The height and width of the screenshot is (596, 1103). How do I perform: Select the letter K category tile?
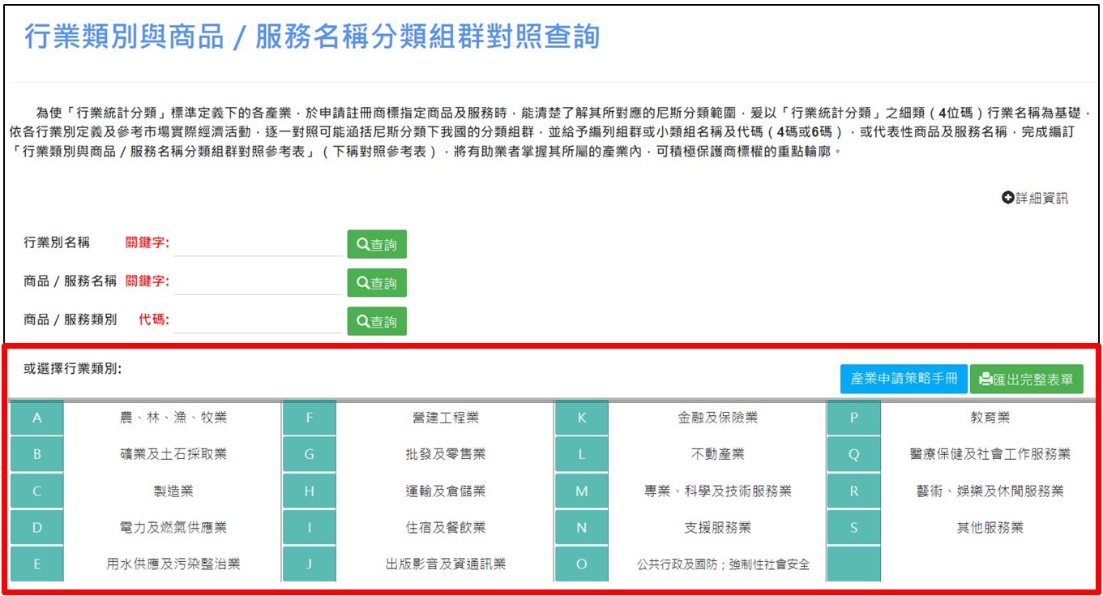coord(582,418)
